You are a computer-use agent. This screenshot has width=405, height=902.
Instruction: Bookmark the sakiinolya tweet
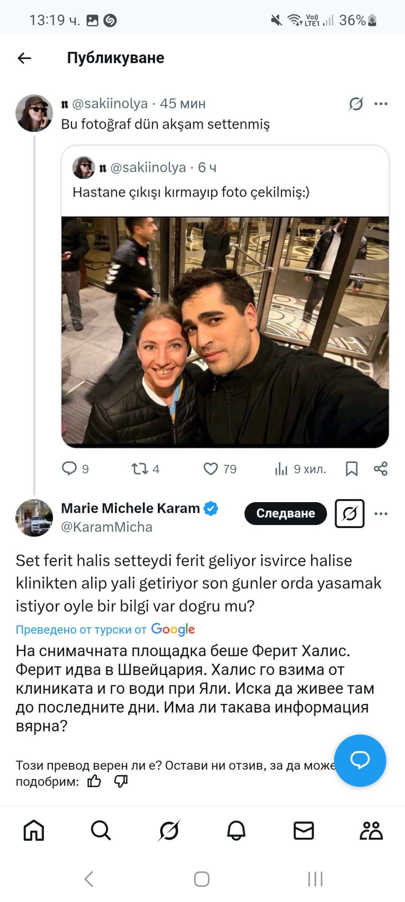point(351,469)
